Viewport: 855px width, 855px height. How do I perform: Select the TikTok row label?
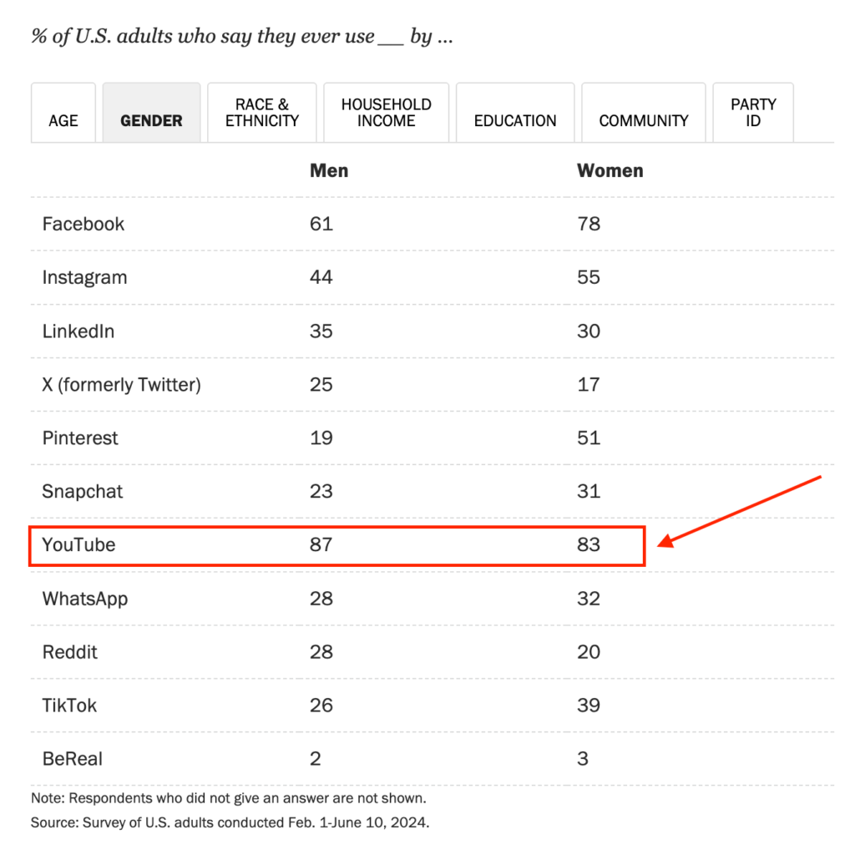coord(69,706)
